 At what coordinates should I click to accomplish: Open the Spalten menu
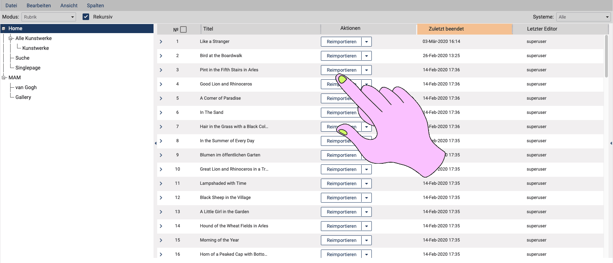[x=95, y=5]
